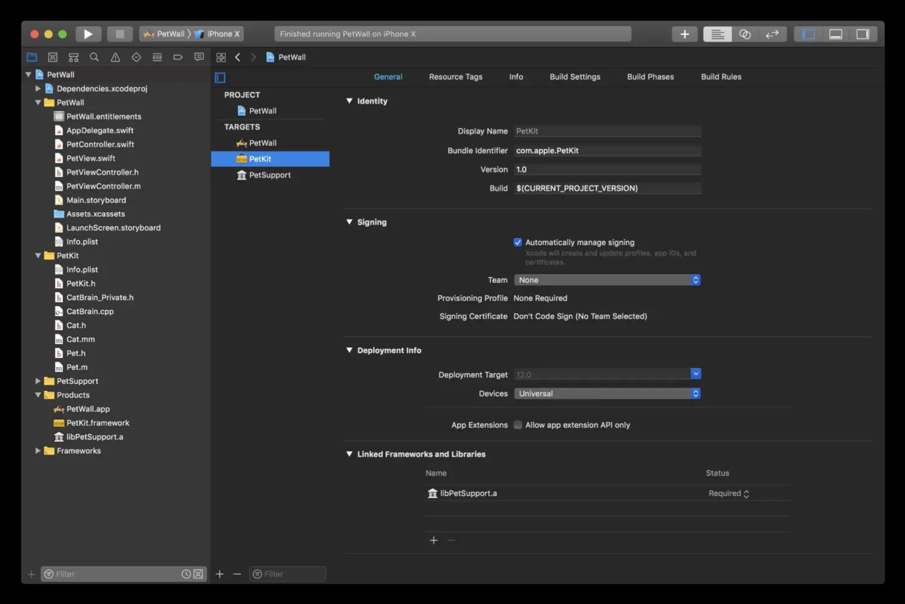Viewport: 905px width, 604px height.
Task: Add a new file in navigator footer
Action: [31, 574]
